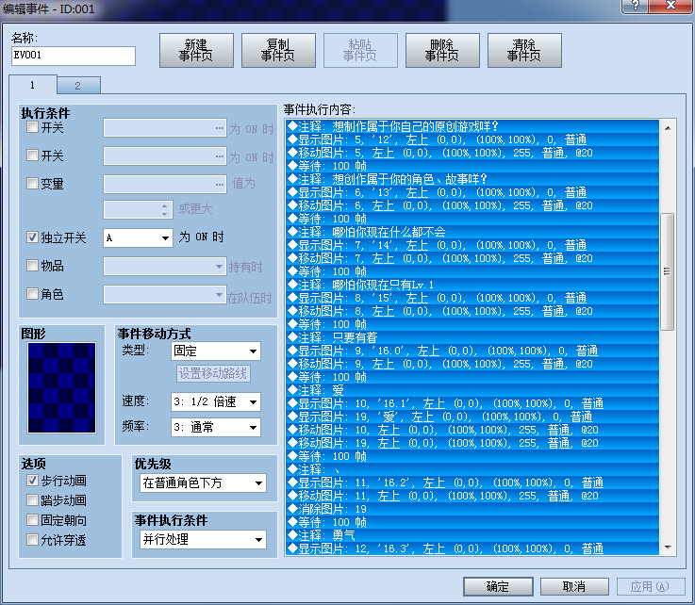695x605 pixels.
Task: Click the 复制事件页 button
Action: point(278,51)
